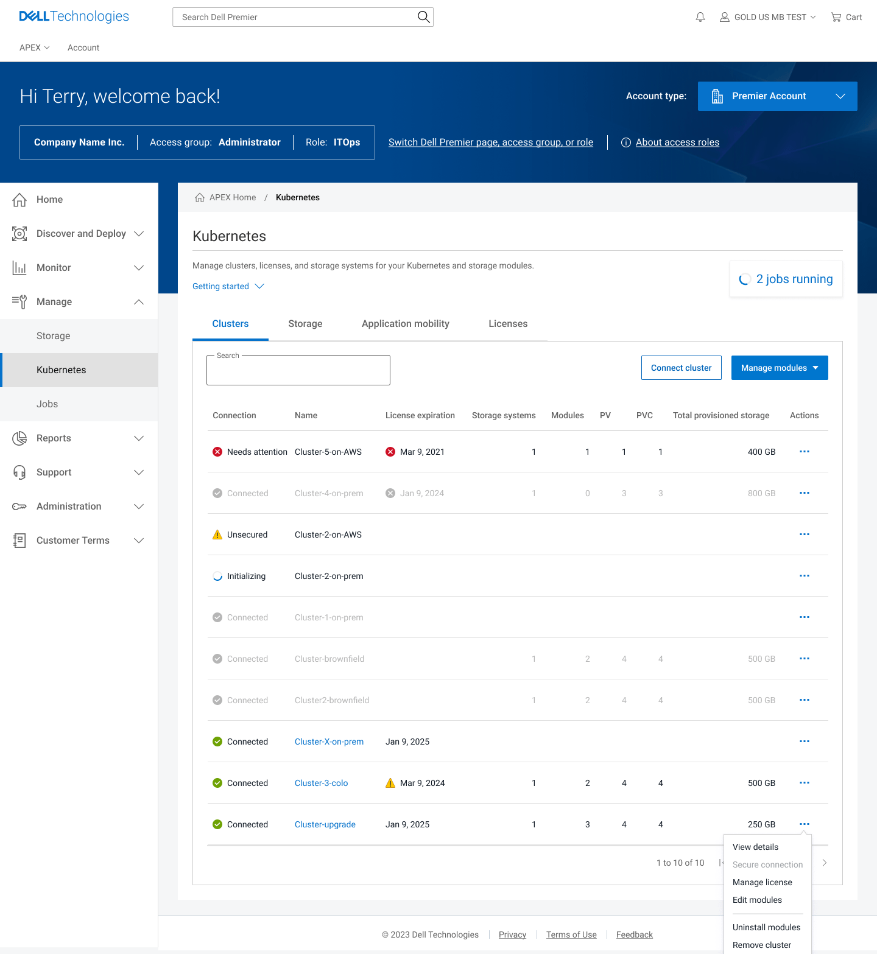Viewport: 877px width, 954px height.
Task: Open actions menu for Cluster-X-on-prem
Action: 805,742
